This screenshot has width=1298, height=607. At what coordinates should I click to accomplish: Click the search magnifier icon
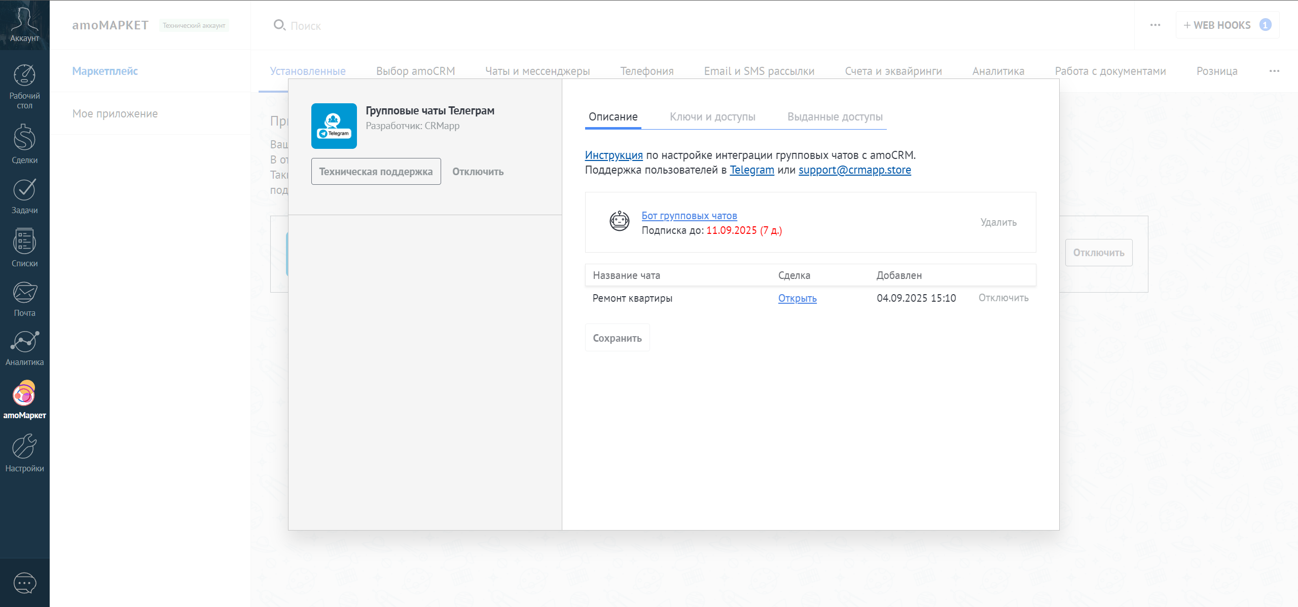point(279,25)
